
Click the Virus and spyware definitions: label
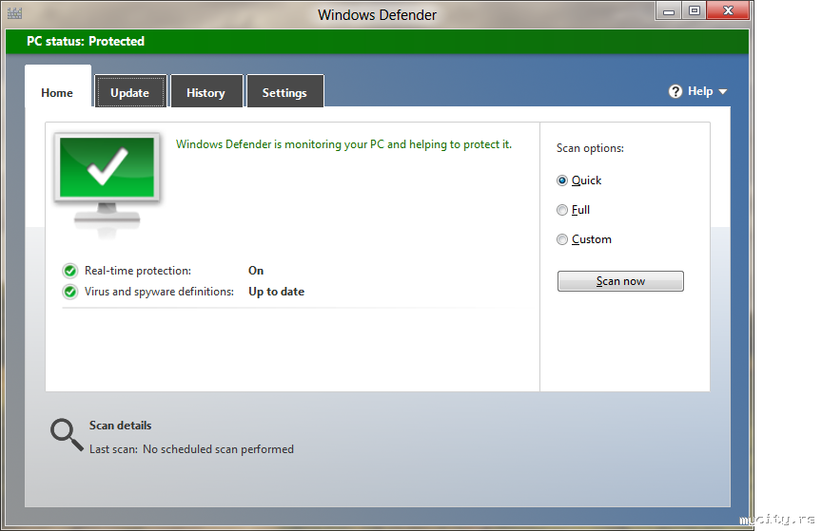point(160,292)
